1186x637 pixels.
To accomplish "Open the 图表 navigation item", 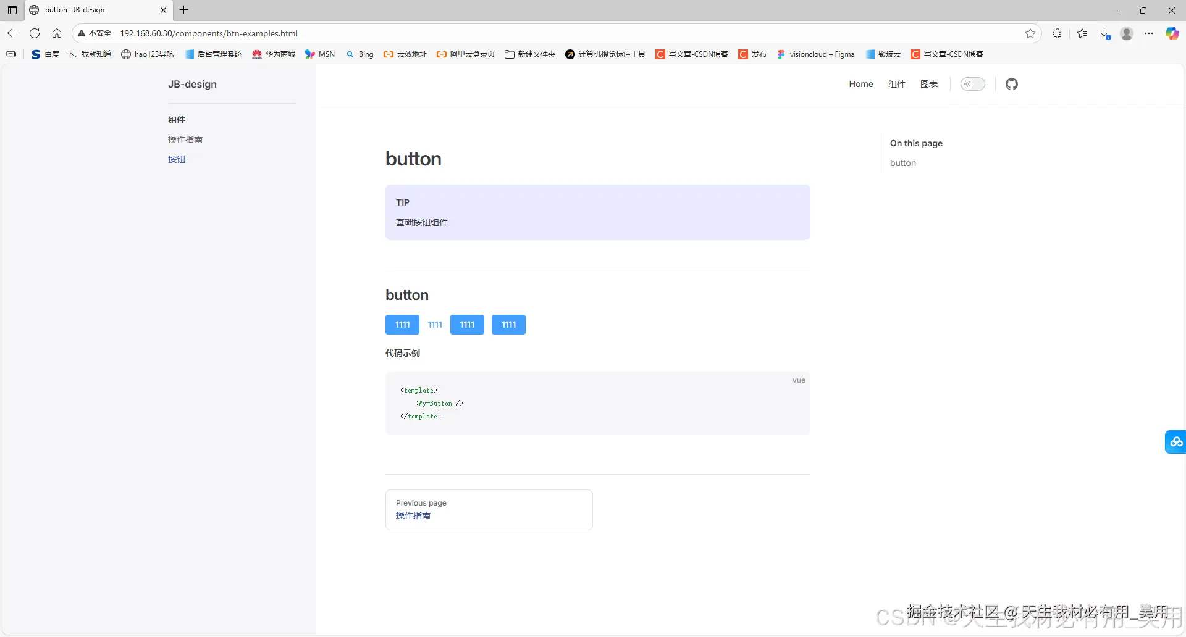I will pos(929,84).
